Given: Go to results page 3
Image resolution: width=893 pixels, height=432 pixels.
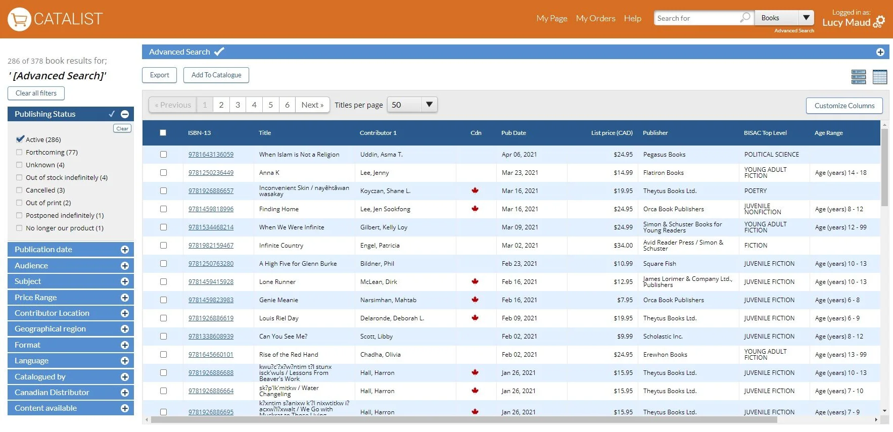Looking at the screenshot, I should point(238,105).
